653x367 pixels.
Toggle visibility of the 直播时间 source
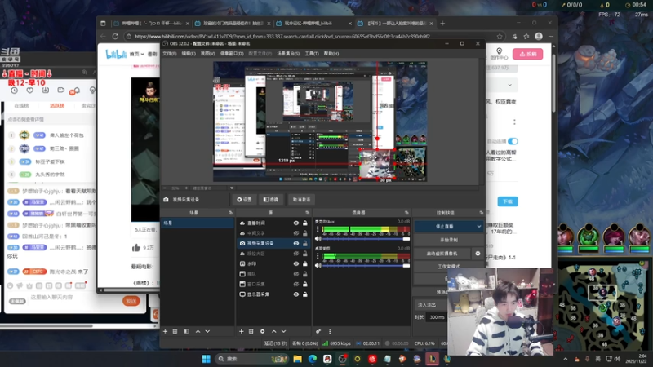tap(296, 223)
